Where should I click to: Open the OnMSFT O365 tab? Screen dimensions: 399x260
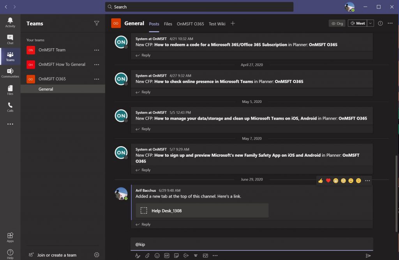click(x=190, y=24)
